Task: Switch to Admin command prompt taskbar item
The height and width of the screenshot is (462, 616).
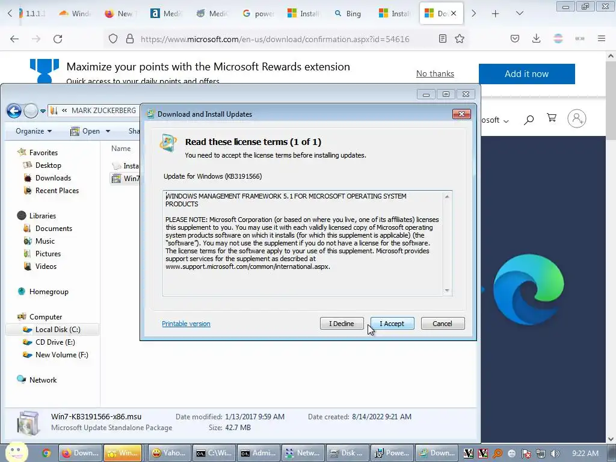Action: 258,453
